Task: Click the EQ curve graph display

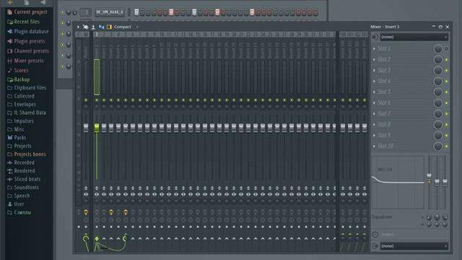Action: [x=398, y=183]
